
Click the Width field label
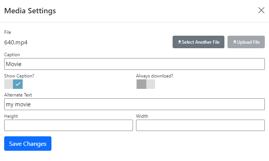point(142,116)
